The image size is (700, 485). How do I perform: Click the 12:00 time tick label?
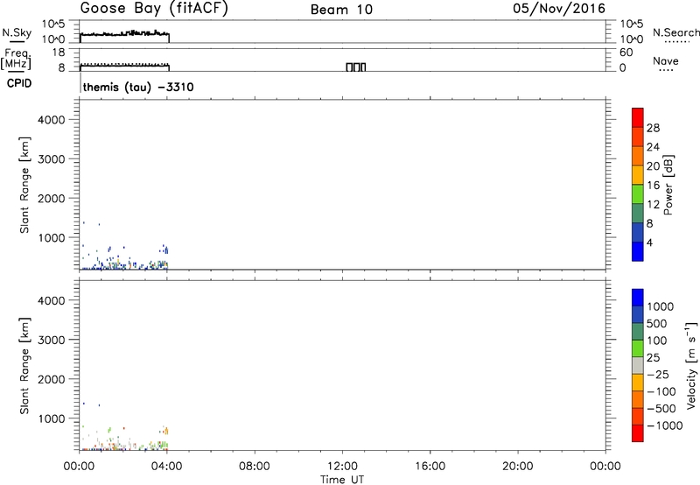(x=342, y=467)
